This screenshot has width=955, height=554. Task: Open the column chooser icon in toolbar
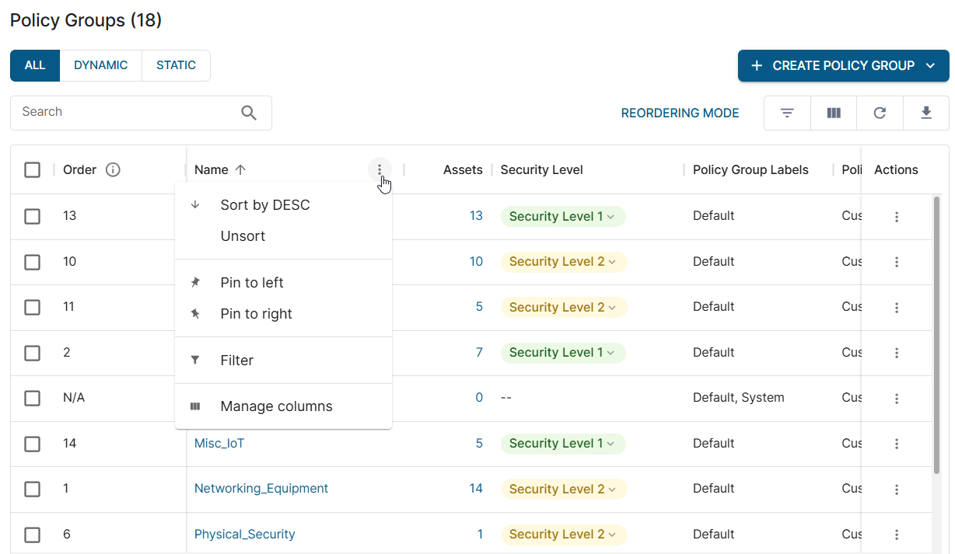[834, 113]
